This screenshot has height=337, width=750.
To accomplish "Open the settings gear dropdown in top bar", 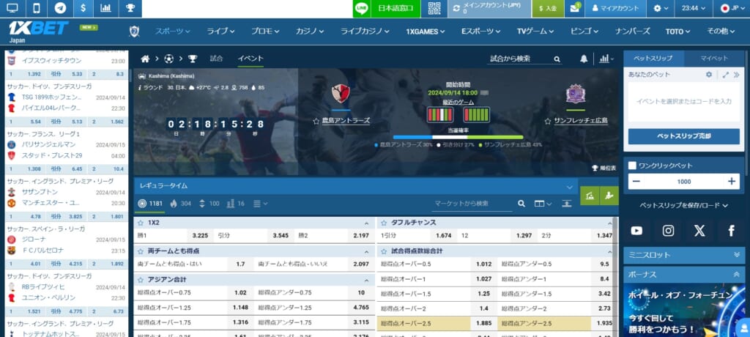I will tap(661, 8).
